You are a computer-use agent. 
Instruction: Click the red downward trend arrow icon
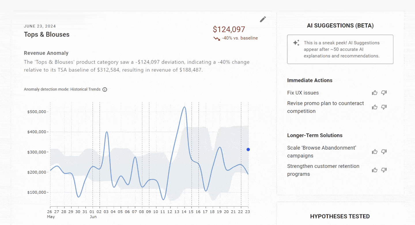(x=217, y=38)
